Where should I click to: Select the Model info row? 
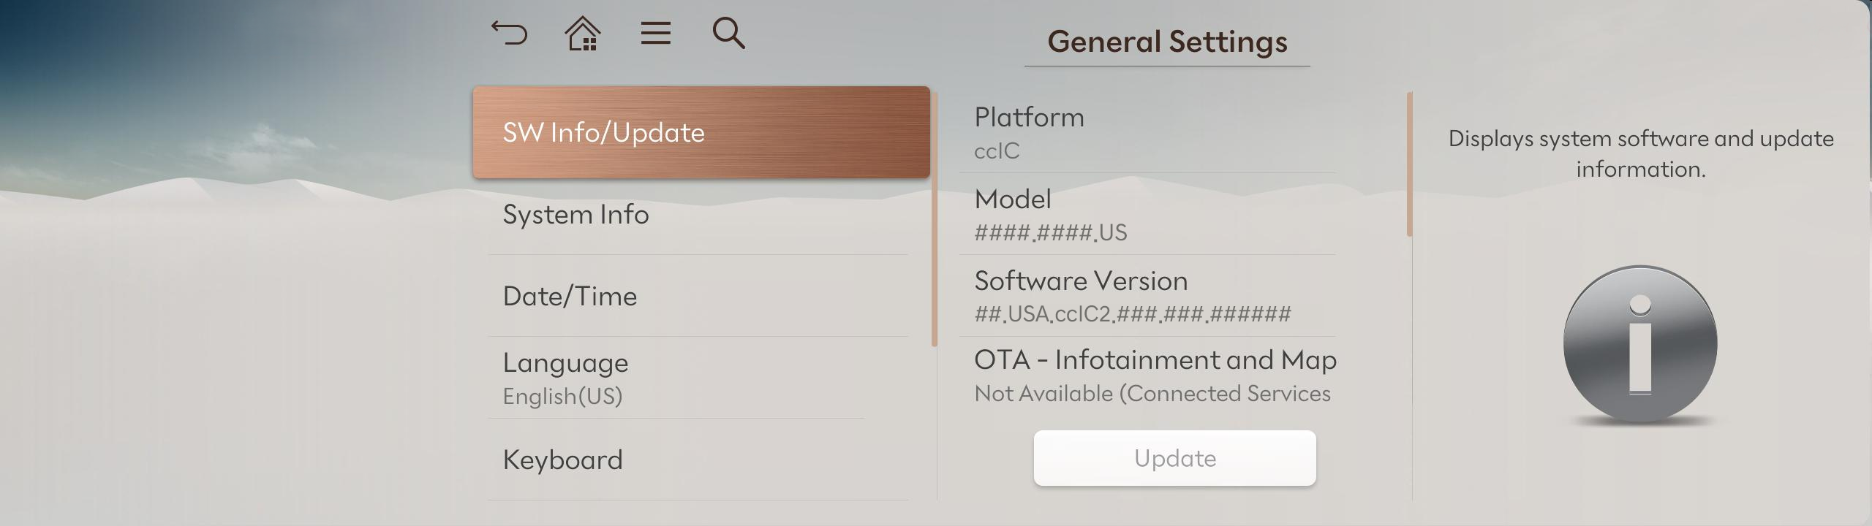click(1147, 215)
